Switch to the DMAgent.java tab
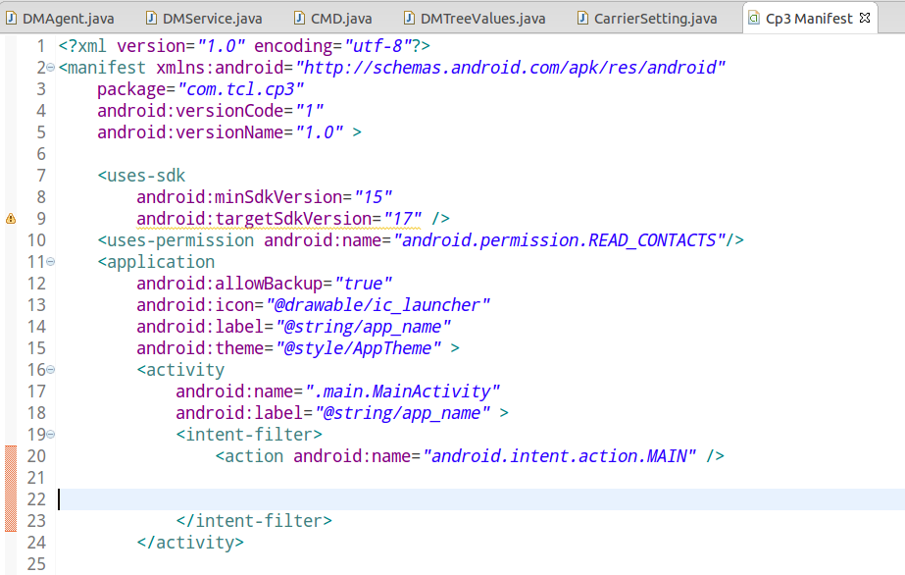Screen dimensions: 905x575 pyautogui.click(x=68, y=19)
